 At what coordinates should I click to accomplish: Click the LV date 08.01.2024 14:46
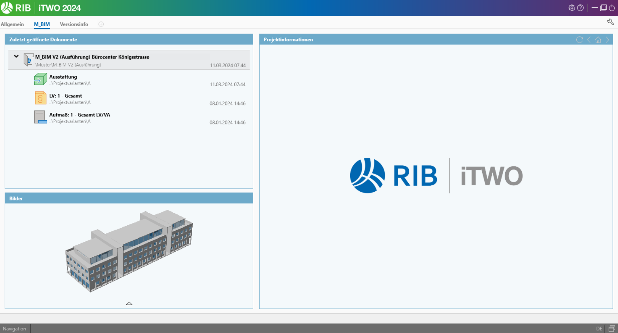227,103
